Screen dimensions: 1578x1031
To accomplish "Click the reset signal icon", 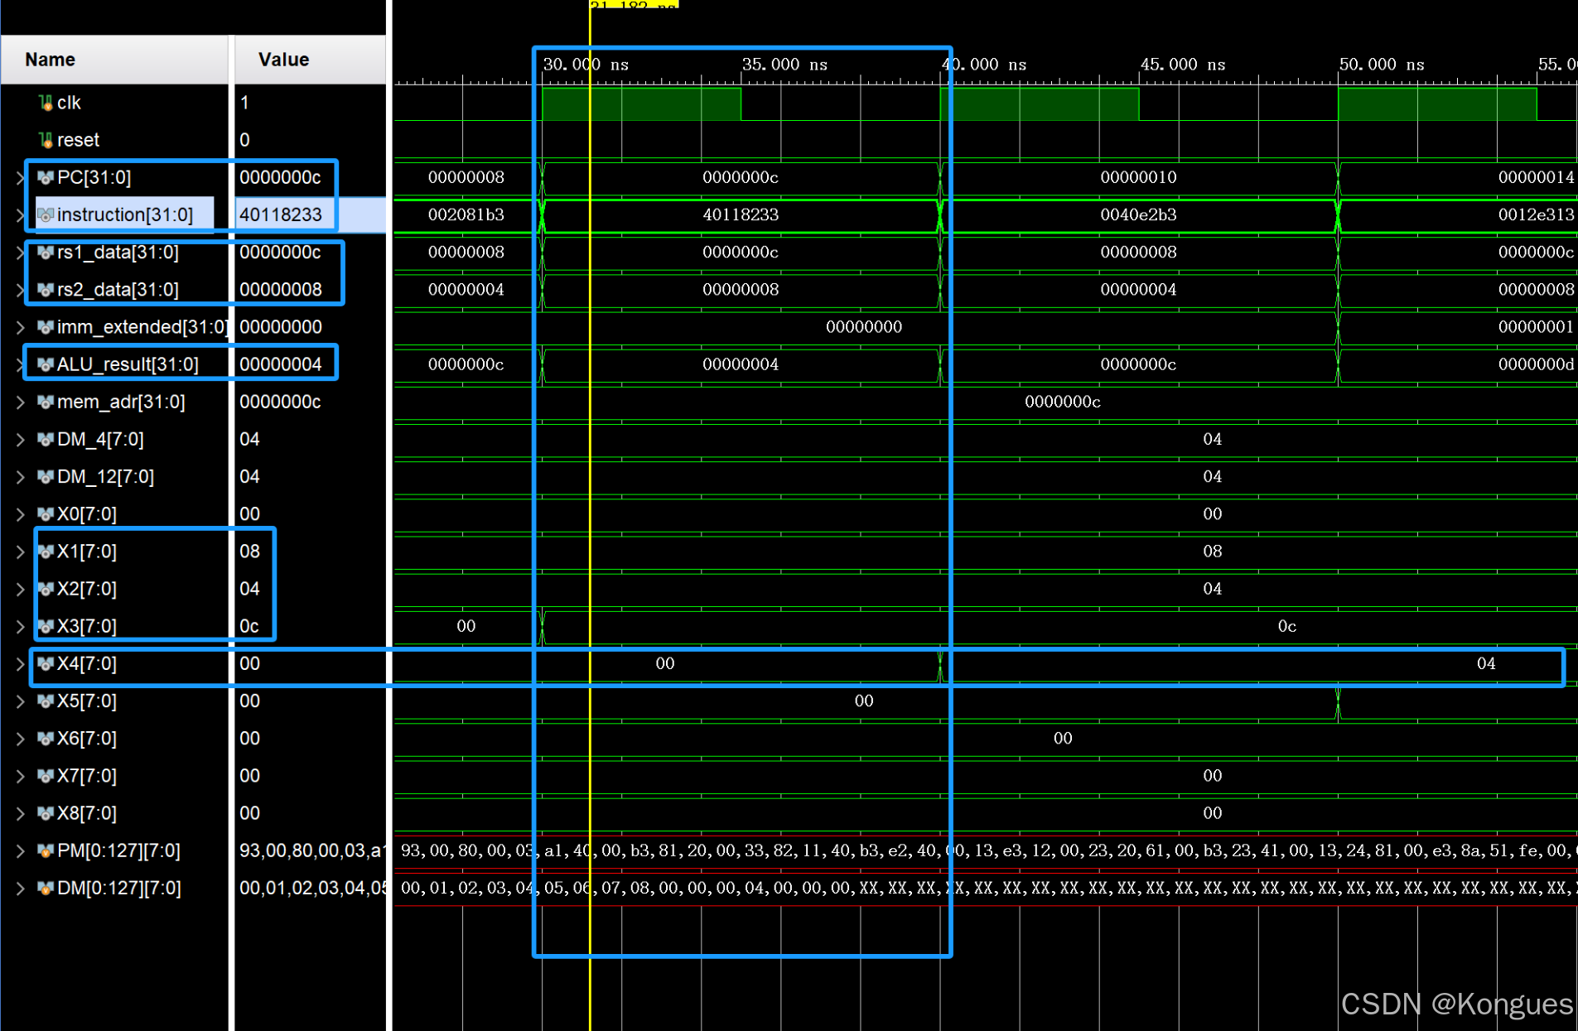I will (46, 140).
